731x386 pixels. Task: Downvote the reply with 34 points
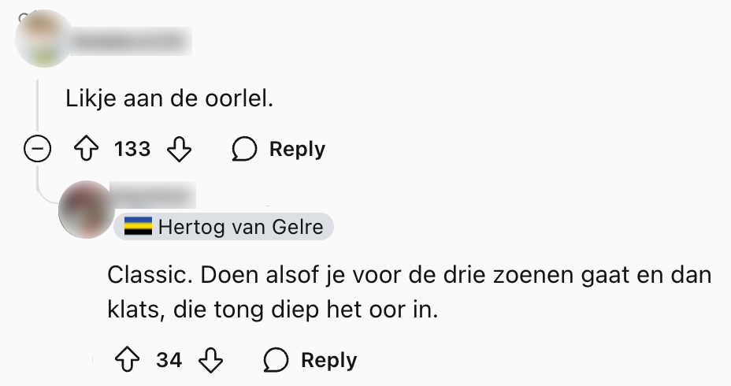click(211, 360)
